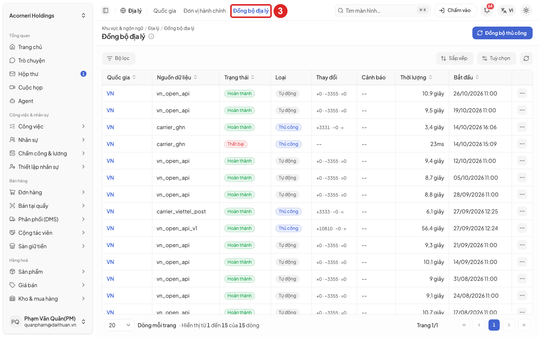Open Hộp thư mailbox
539x337 pixels.
(48, 74)
